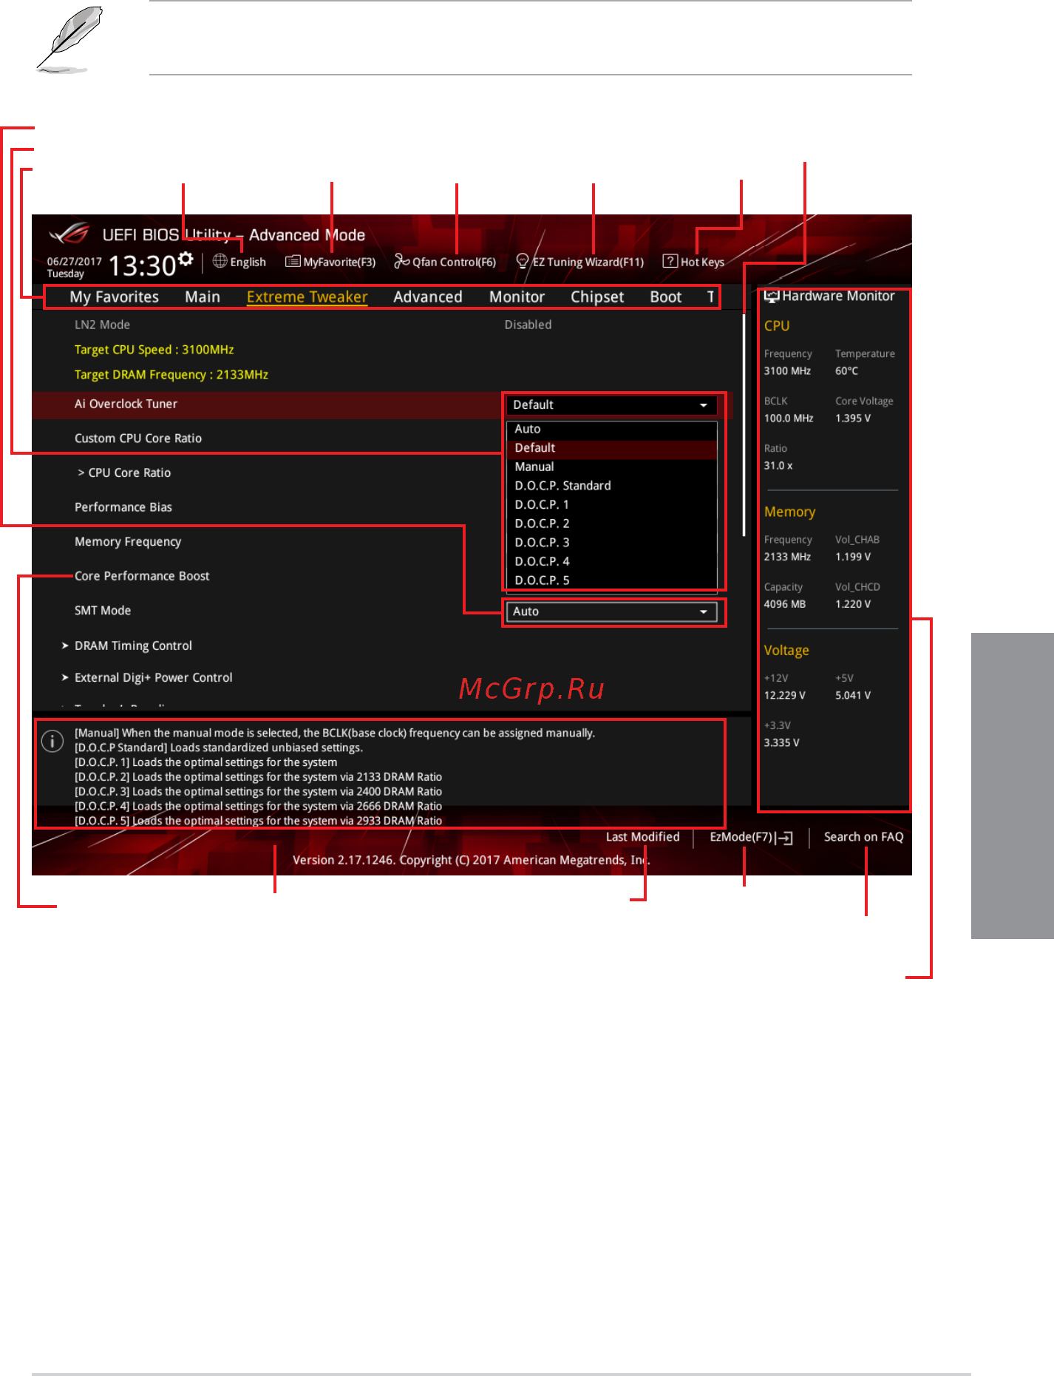Image resolution: width=1054 pixels, height=1376 pixels.
Task: Switch to My Favorites tab
Action: [x=115, y=297]
